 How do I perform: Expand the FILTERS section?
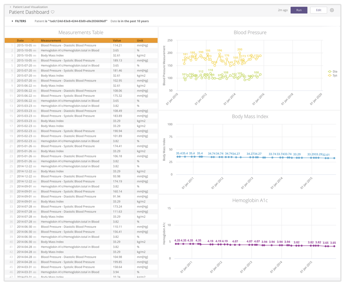[19, 21]
